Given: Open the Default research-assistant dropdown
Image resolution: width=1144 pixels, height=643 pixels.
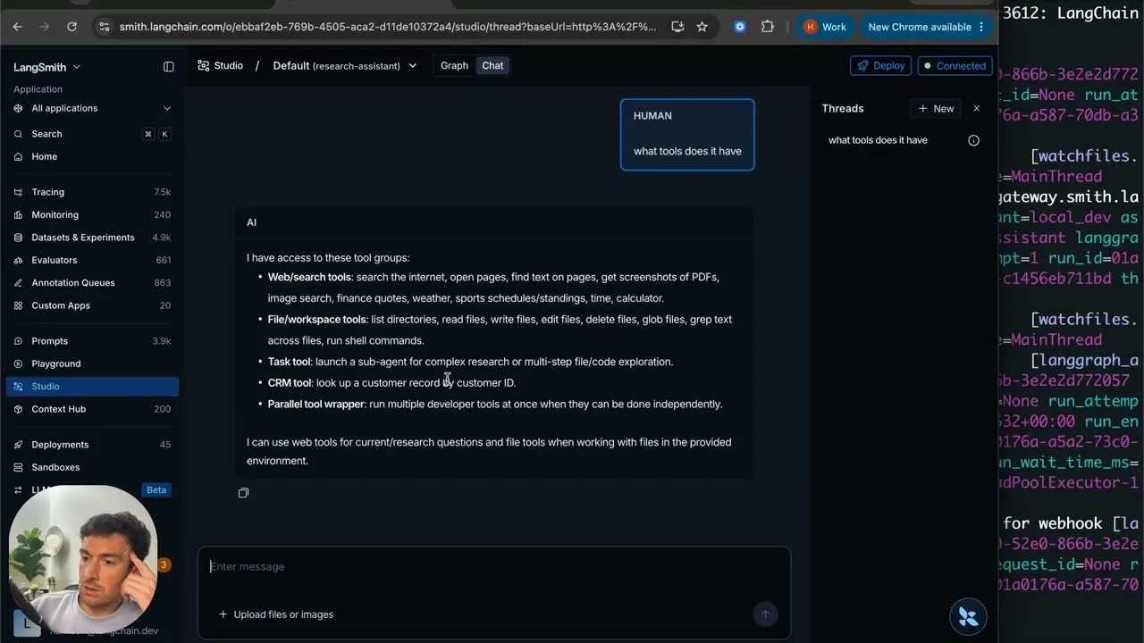Looking at the screenshot, I should [x=345, y=66].
